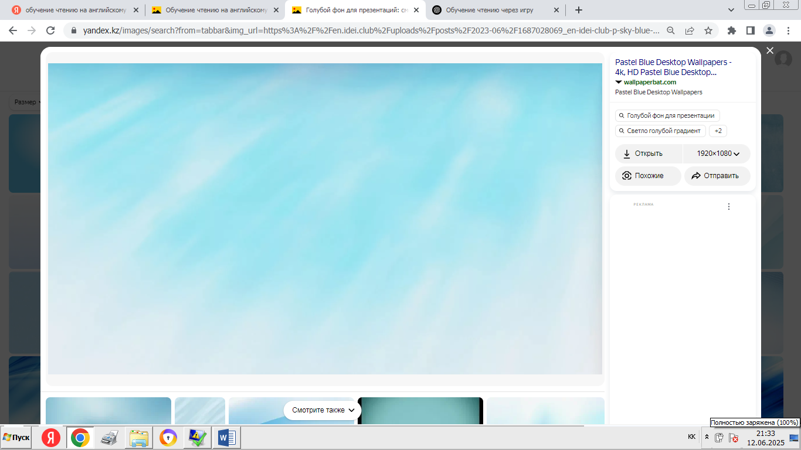Open File Explorer from the taskbar
801x450 pixels.
(x=139, y=438)
